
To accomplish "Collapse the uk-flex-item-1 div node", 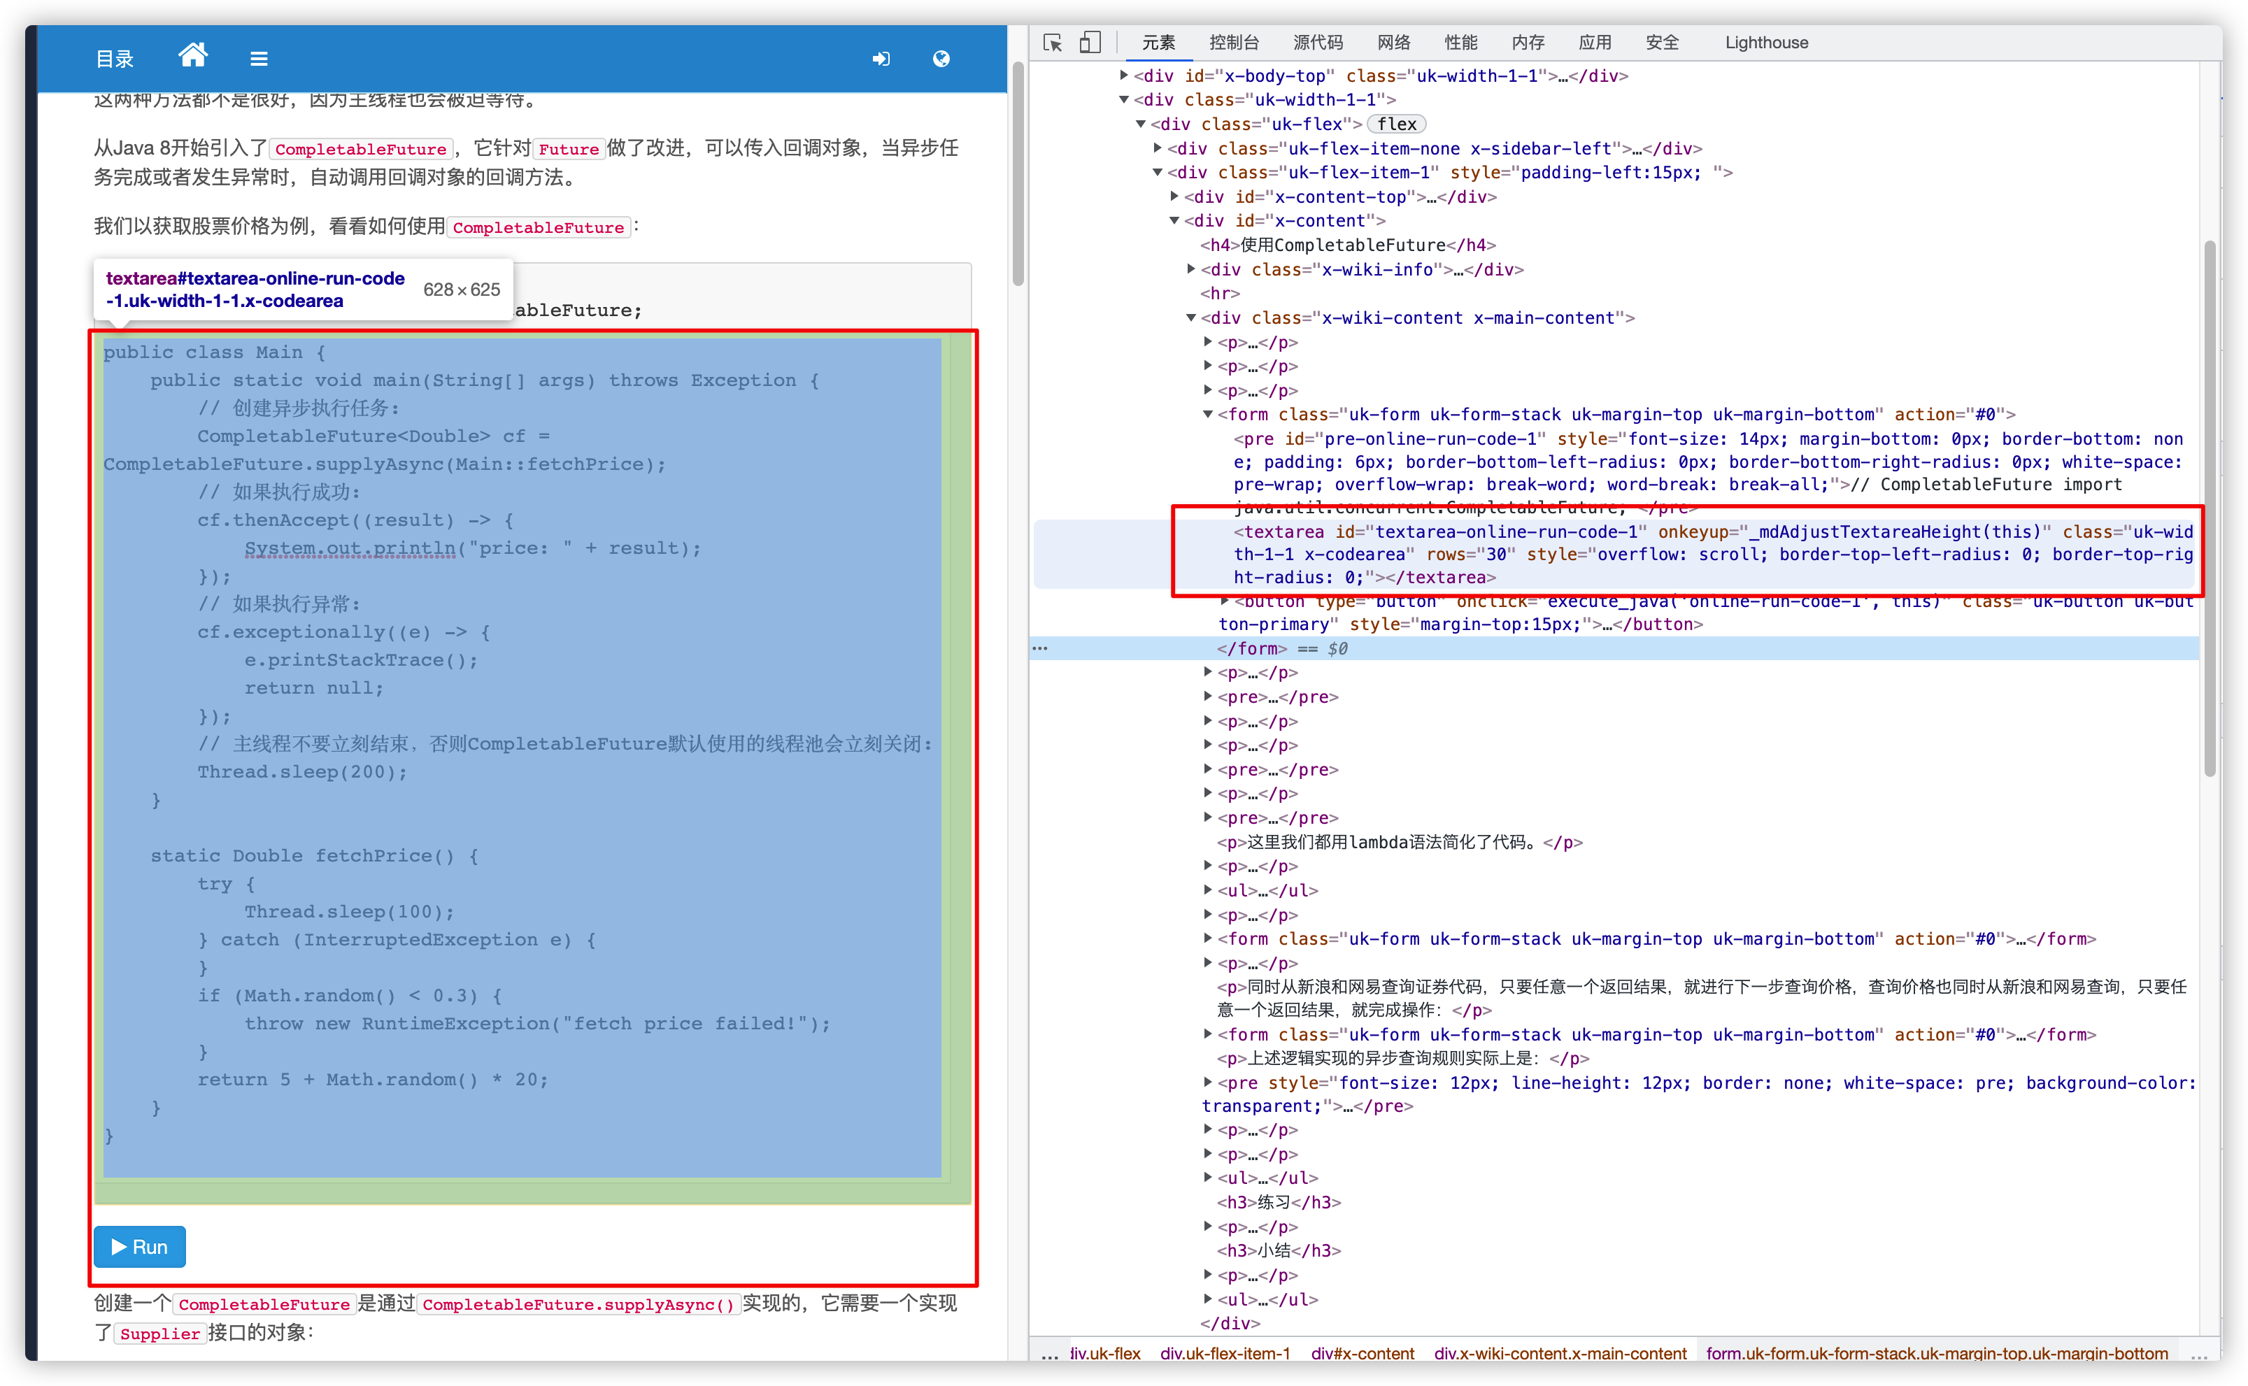I will point(1157,172).
